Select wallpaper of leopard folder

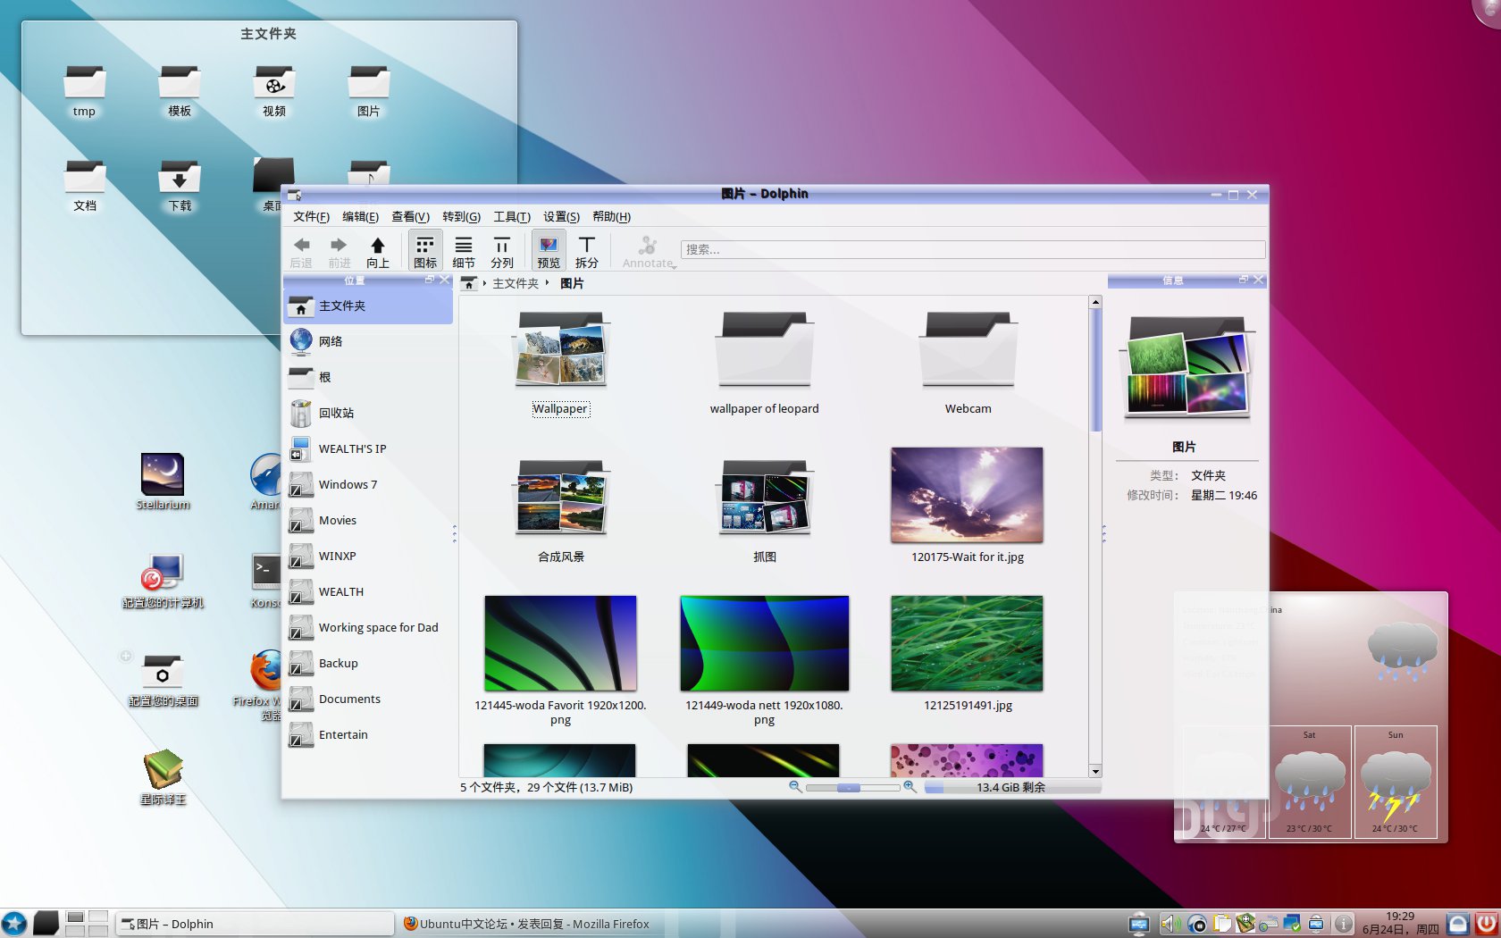click(764, 363)
